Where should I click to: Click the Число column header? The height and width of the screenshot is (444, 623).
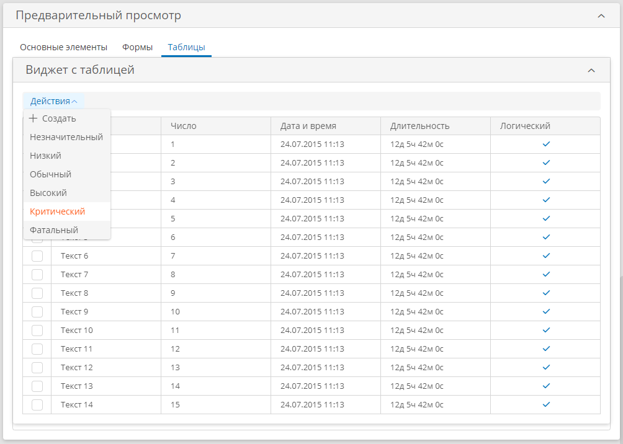pos(216,126)
